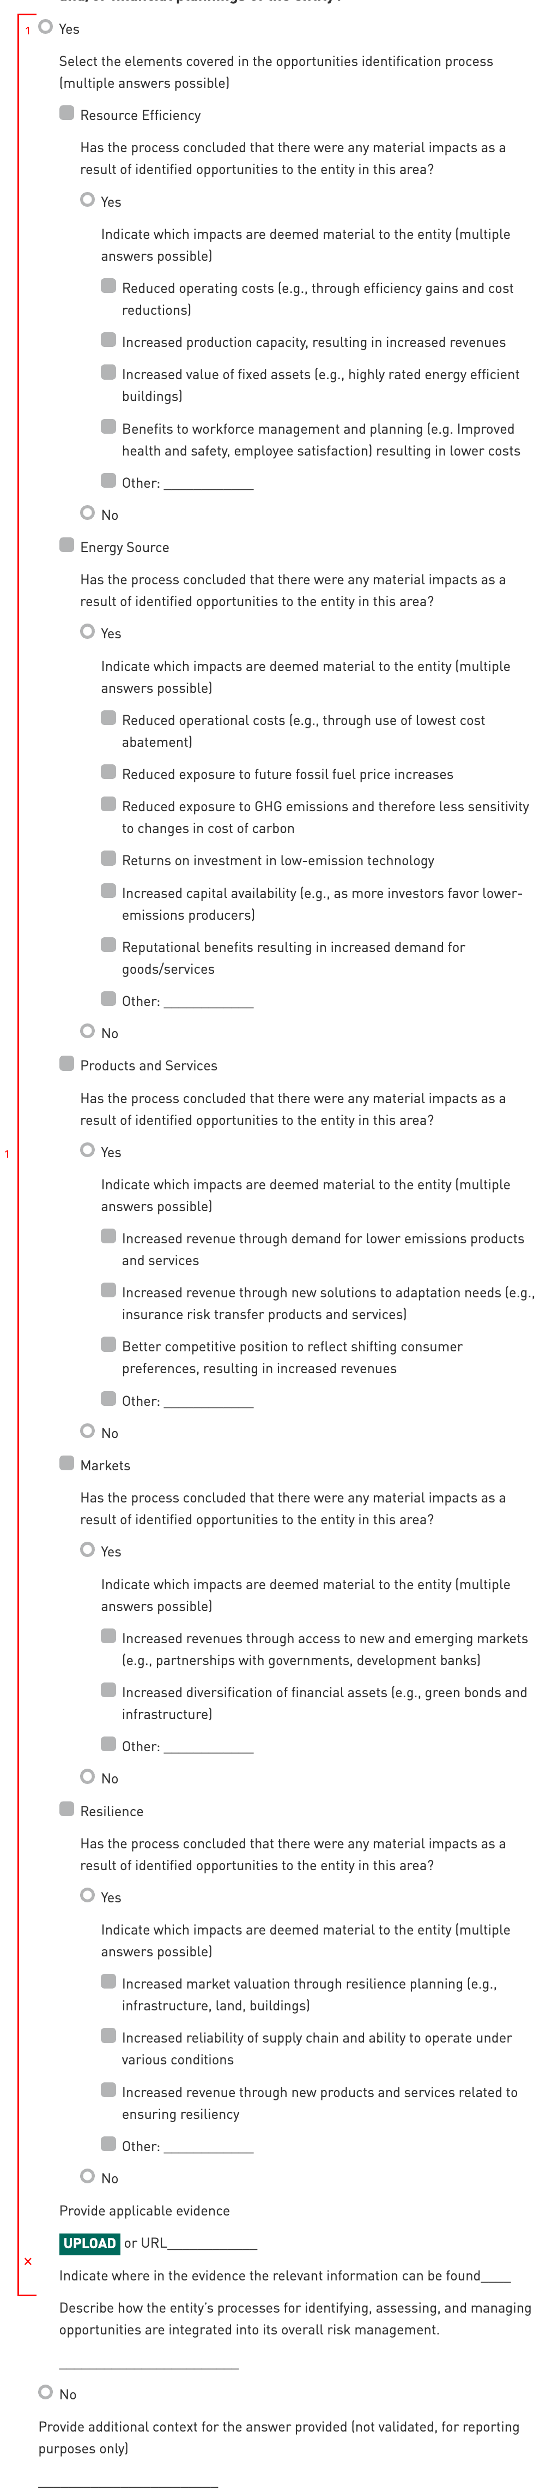Check the Energy Source checkbox
The image size is (558, 2491).
coord(66,546)
